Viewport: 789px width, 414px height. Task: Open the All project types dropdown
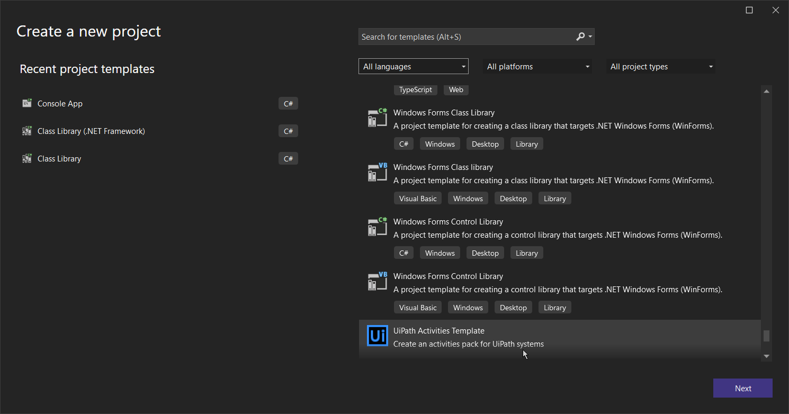661,66
